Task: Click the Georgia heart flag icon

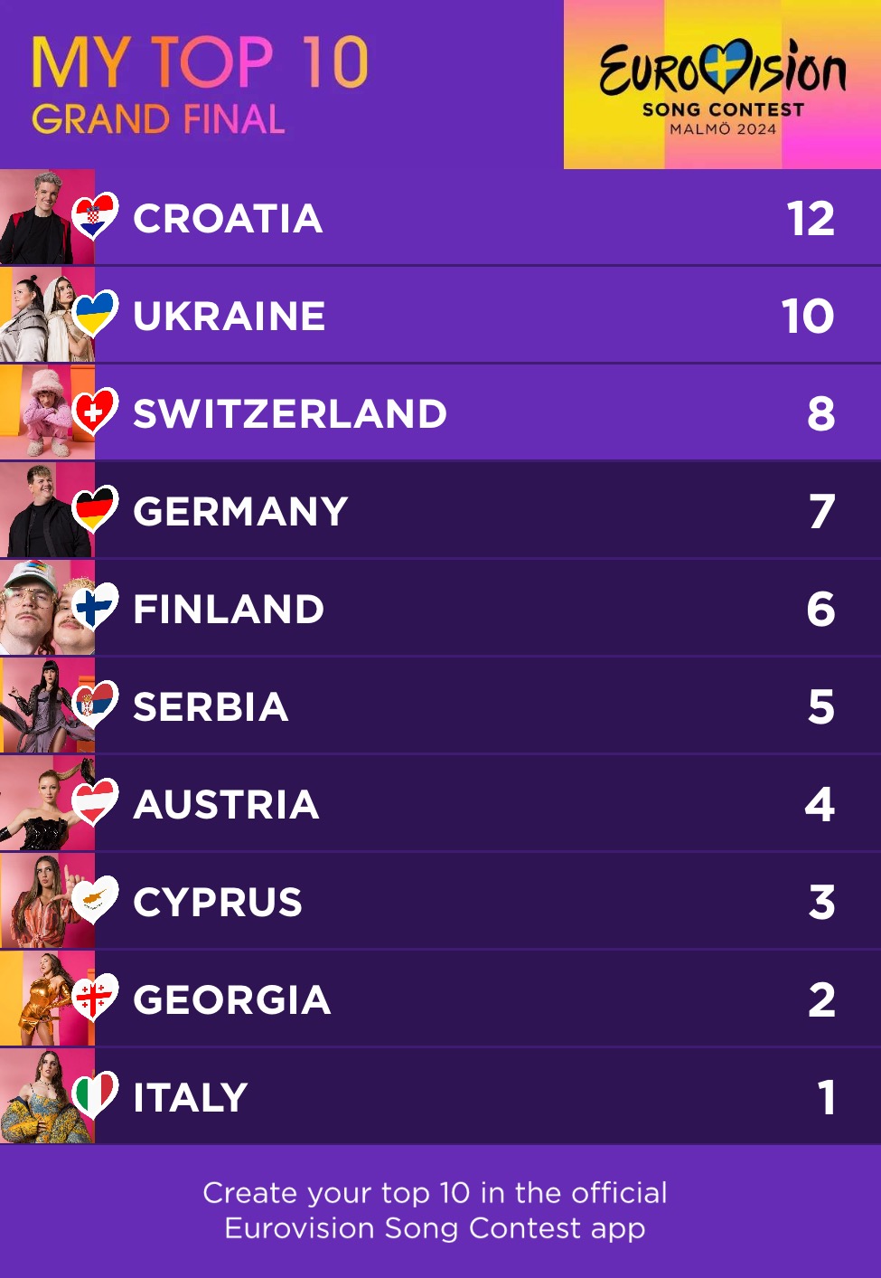Action: coord(94,998)
